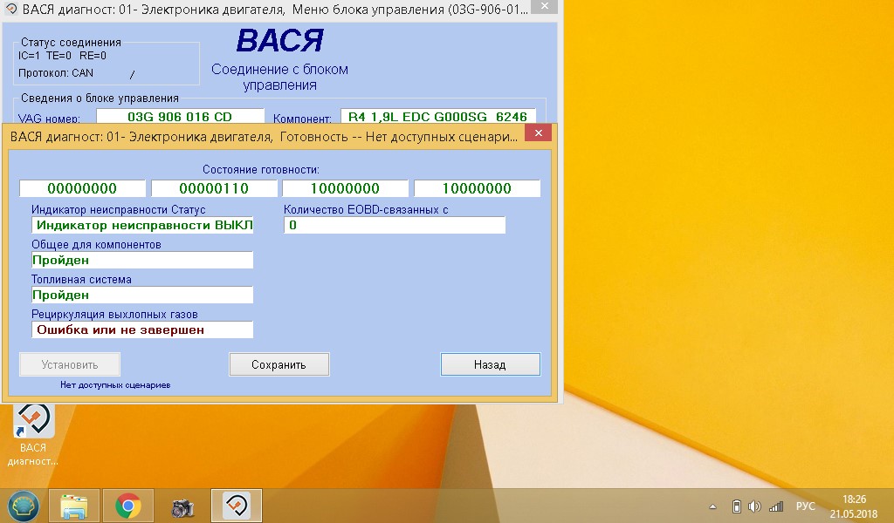Click the Топливная система Пройден field
The height and width of the screenshot is (523, 894).
[142, 295]
